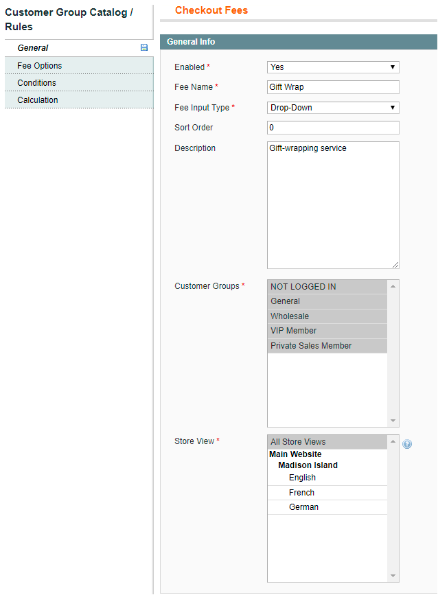
Task: Click inside the Description text area
Action: pos(333,205)
